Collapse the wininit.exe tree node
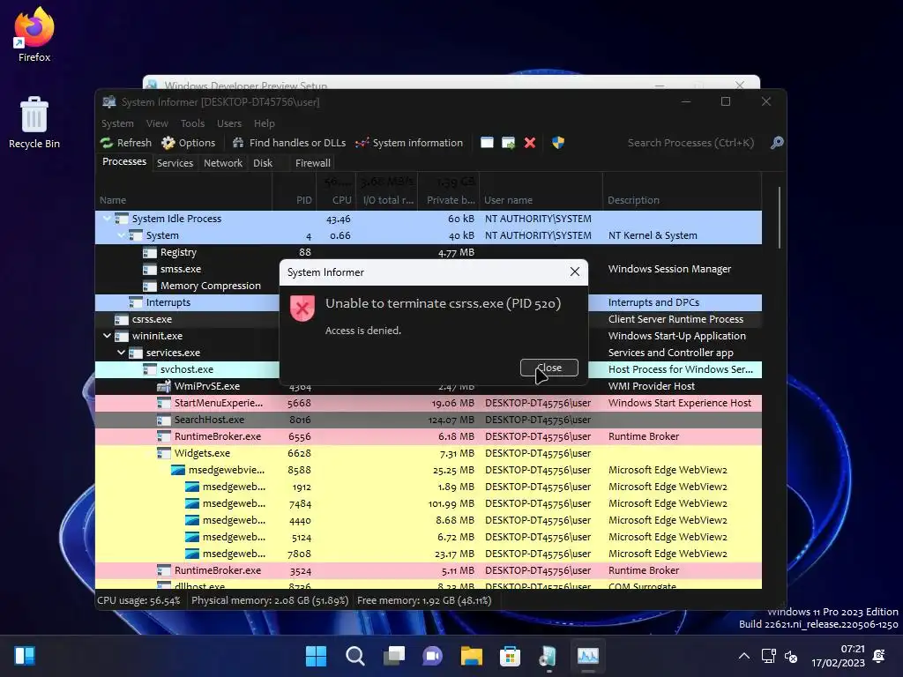903x677 pixels. click(x=107, y=336)
